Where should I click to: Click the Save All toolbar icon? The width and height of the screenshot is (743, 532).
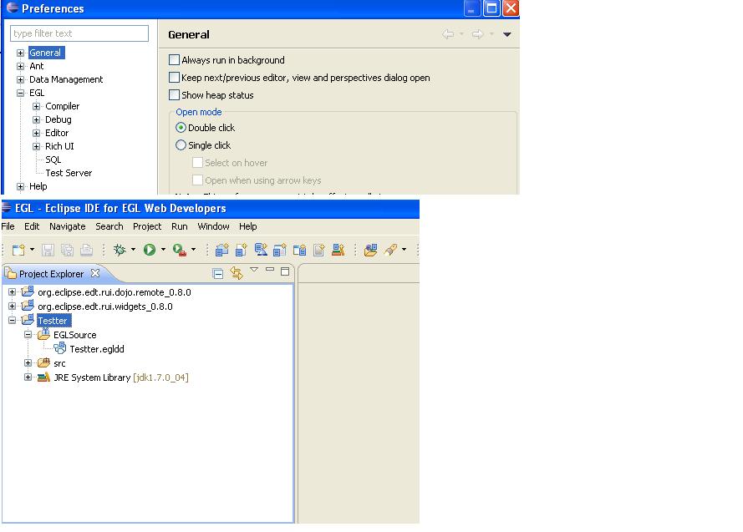[67, 250]
